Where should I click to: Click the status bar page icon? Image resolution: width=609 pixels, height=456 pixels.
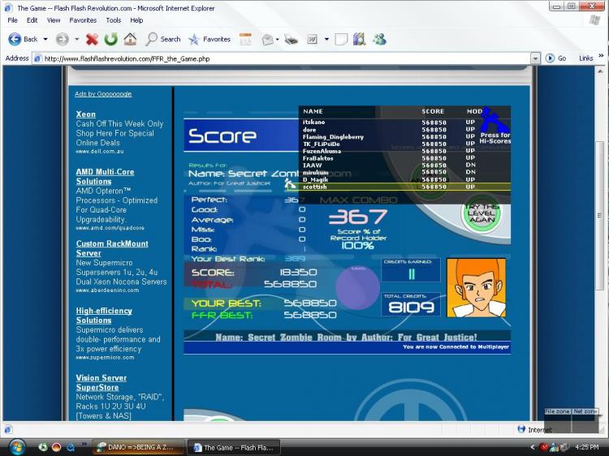[x=8, y=429]
